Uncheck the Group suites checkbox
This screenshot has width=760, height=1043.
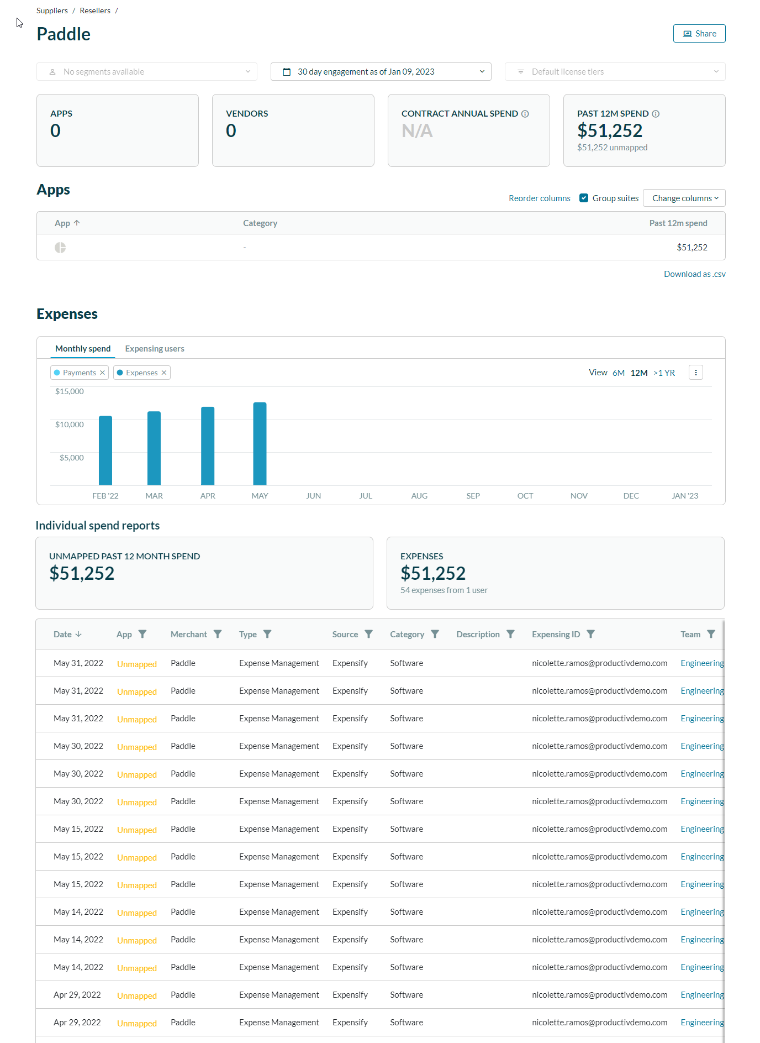(584, 198)
